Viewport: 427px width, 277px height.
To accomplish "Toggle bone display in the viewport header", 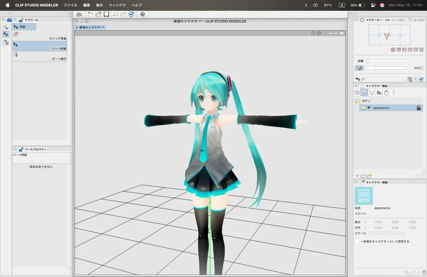I will point(330,33).
